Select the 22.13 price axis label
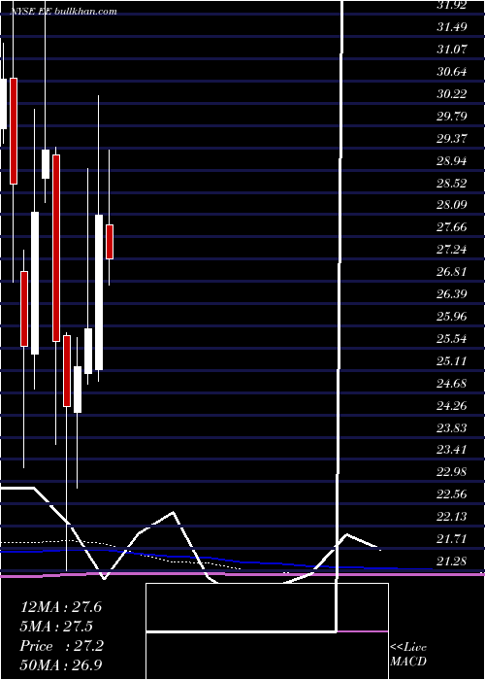Image resolution: width=485 pixels, height=680 pixels. (452, 516)
